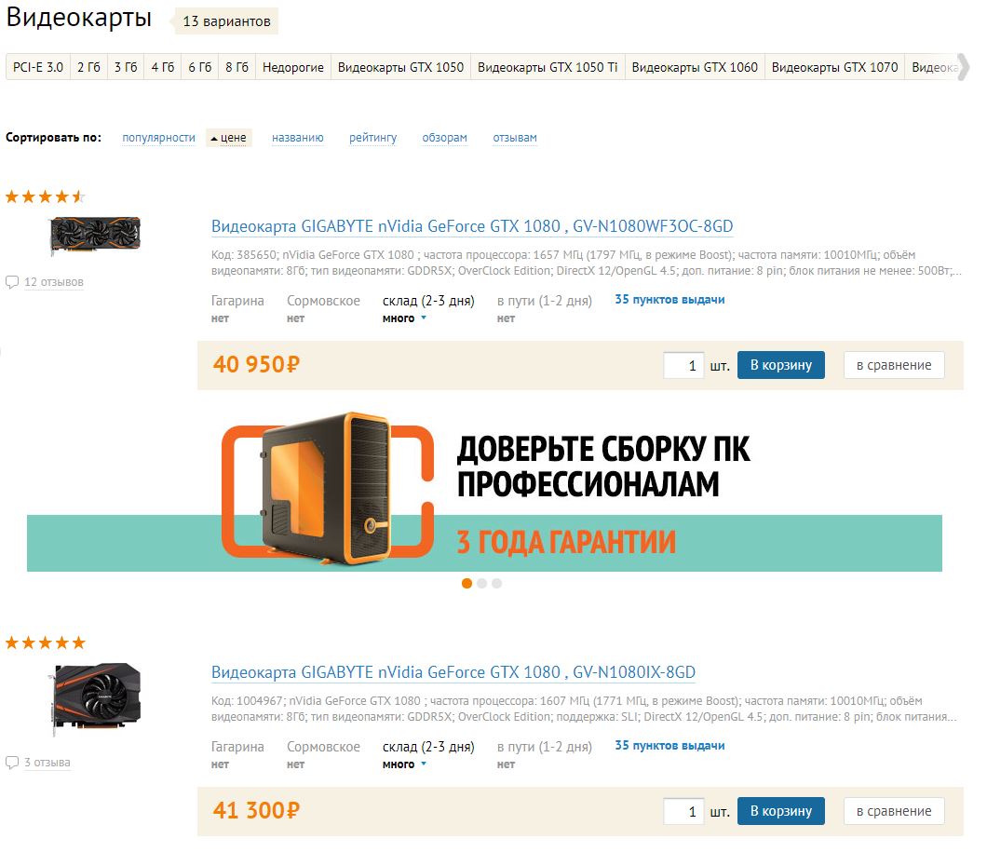Viewport: 987px width, 852px height.
Task: Select the first orange banner carousel dot
Action: tap(466, 583)
